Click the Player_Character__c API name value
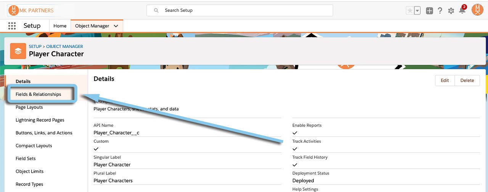This screenshot has height=192, width=488. pyautogui.click(x=116, y=133)
